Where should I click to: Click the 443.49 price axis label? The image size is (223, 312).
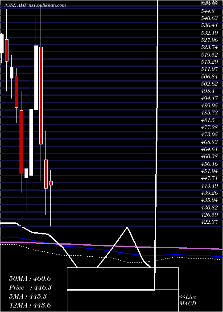coord(209,186)
